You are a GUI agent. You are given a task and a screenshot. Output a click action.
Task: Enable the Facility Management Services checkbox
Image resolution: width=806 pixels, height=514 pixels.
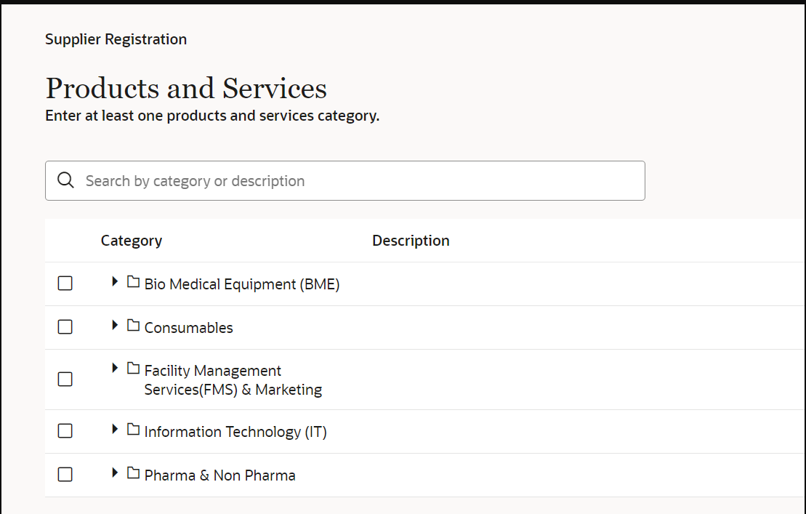coord(65,379)
